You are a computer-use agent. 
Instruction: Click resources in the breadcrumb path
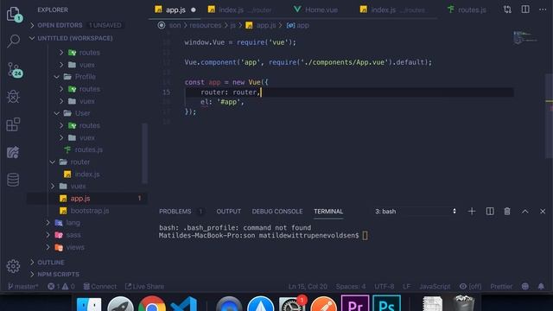[206, 25]
